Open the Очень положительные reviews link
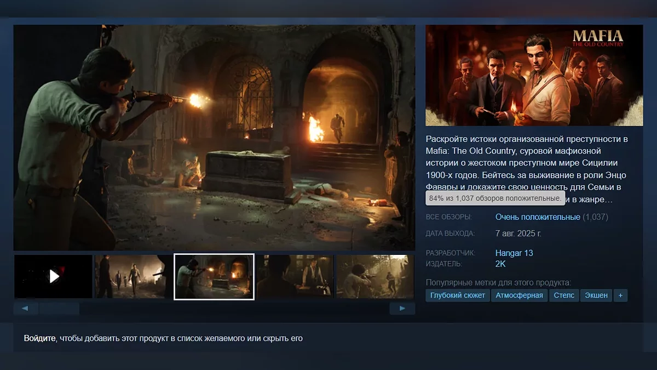This screenshot has width=657, height=370. 538,217
